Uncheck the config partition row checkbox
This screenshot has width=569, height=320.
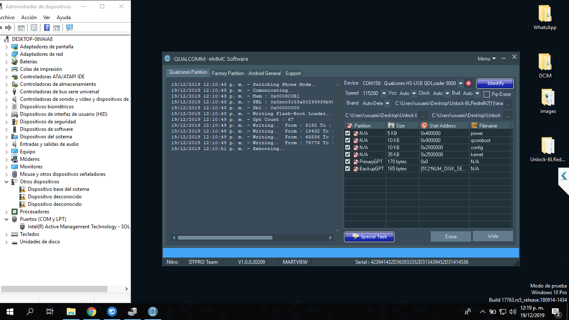(348, 147)
